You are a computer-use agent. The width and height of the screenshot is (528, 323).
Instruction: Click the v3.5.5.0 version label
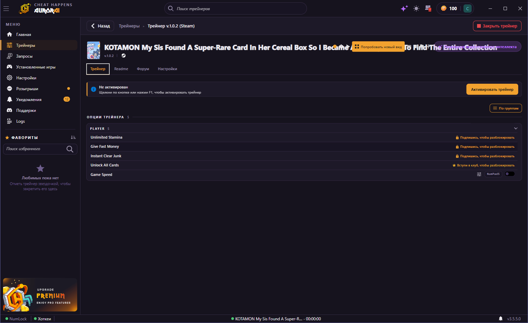pos(514,319)
